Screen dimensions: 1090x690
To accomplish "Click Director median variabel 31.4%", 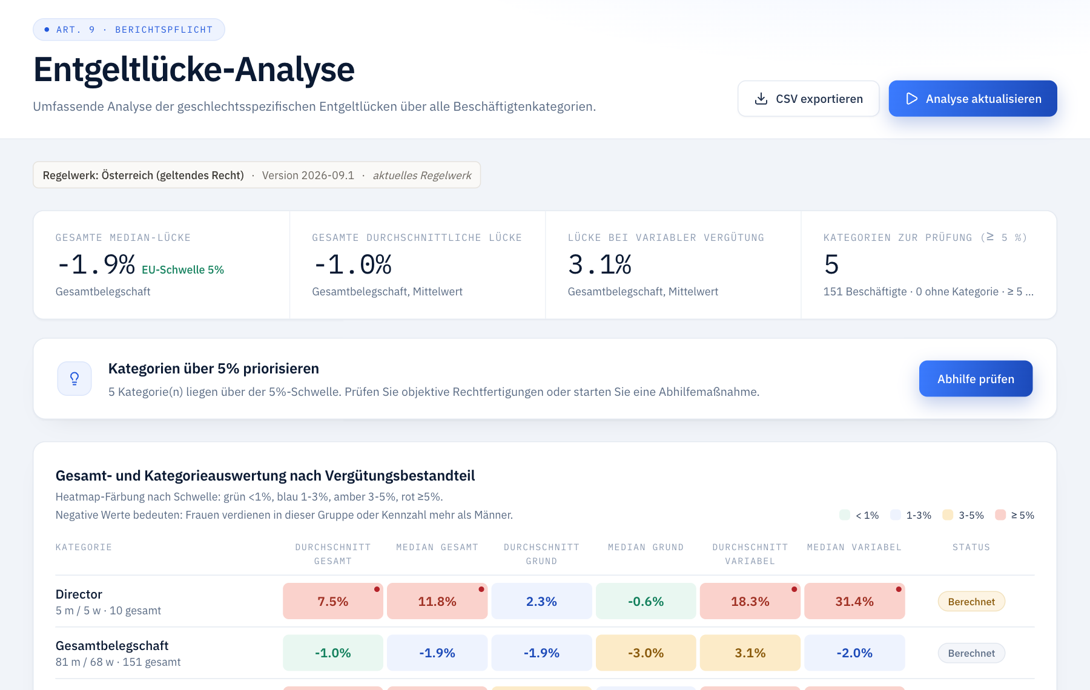I will [x=854, y=601].
